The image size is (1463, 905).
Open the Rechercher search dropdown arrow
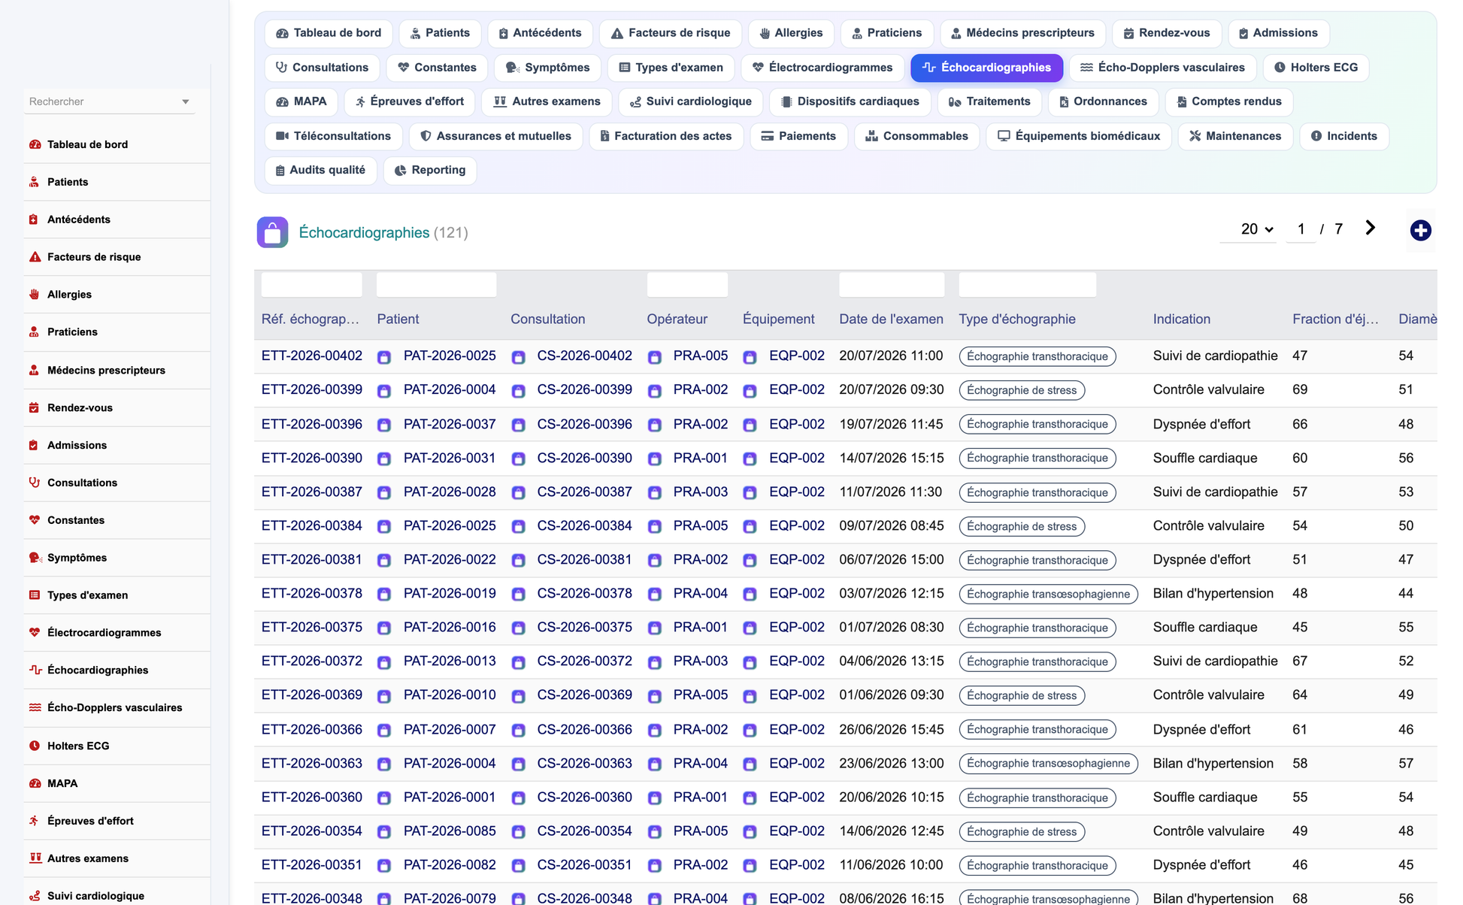(x=186, y=101)
